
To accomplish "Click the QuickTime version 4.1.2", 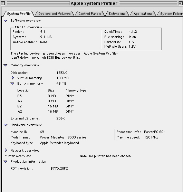I will pos(133,32).
